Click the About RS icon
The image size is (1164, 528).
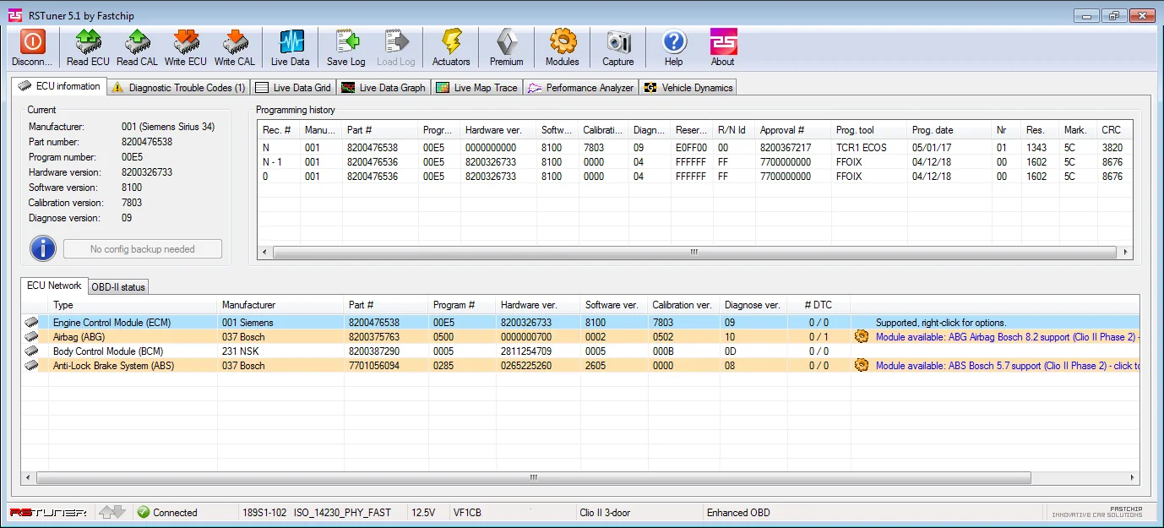click(x=723, y=41)
